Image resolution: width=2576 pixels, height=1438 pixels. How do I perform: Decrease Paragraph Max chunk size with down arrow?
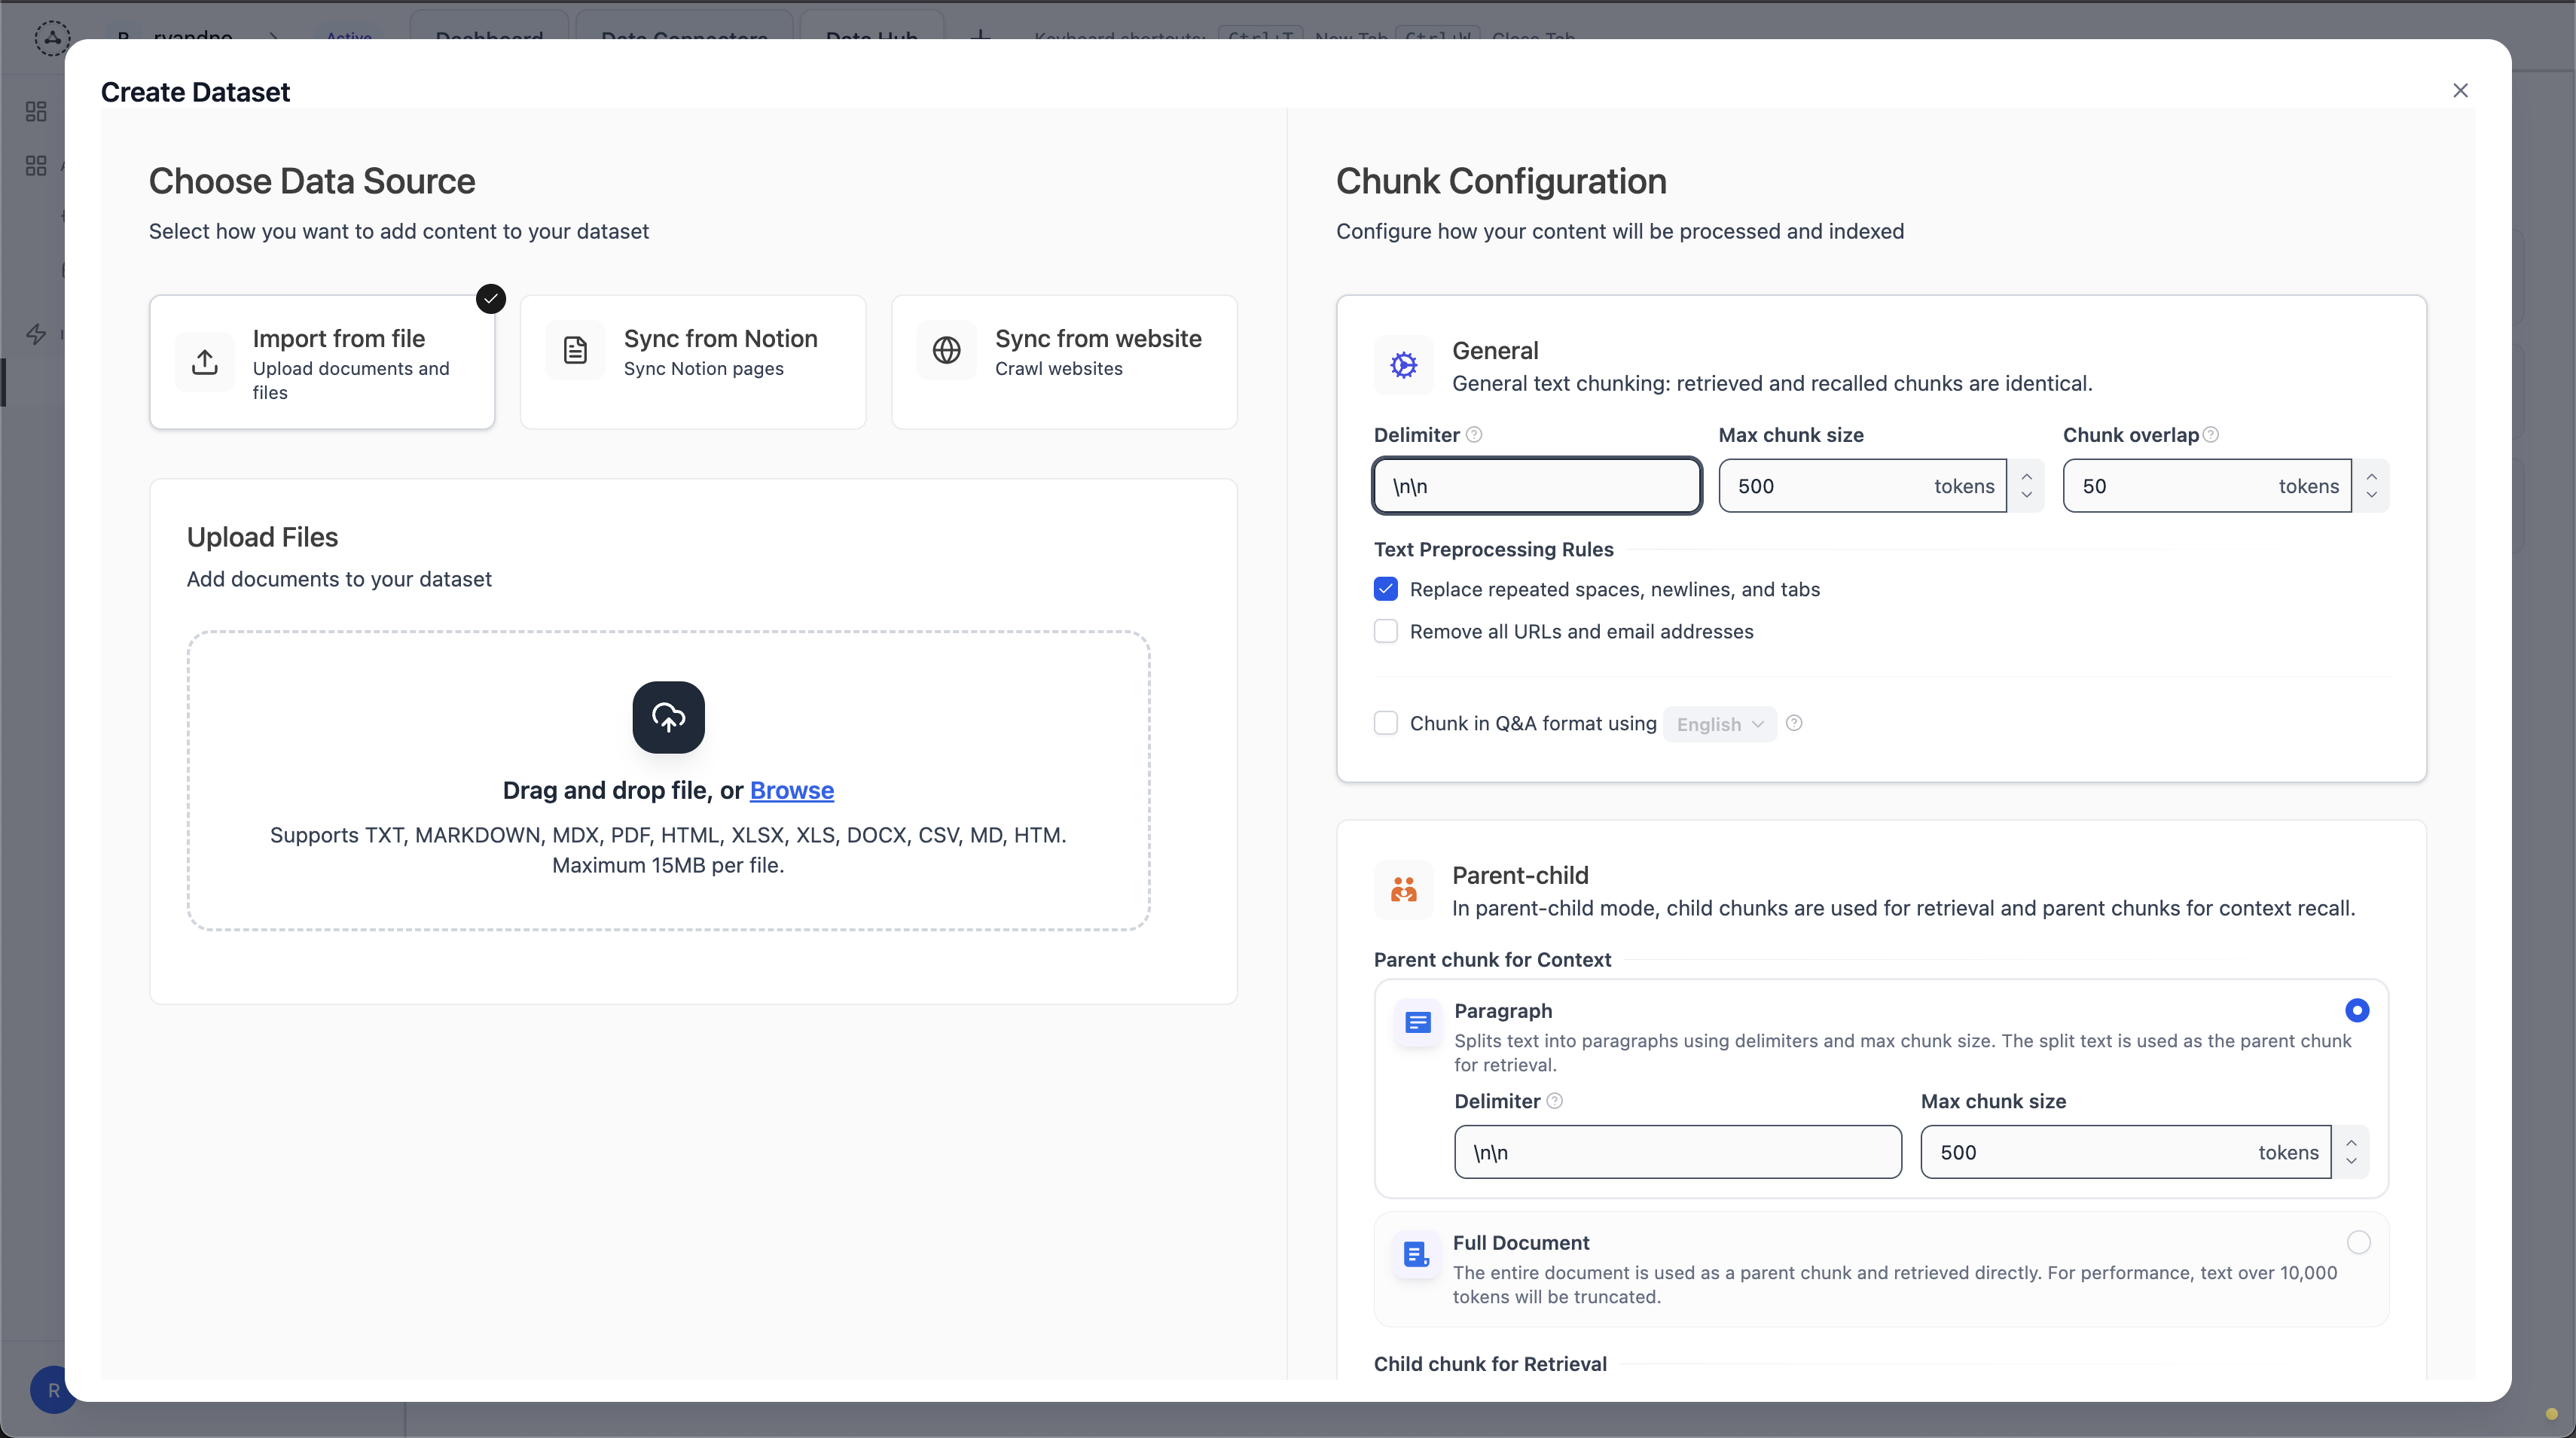coord(2351,1161)
